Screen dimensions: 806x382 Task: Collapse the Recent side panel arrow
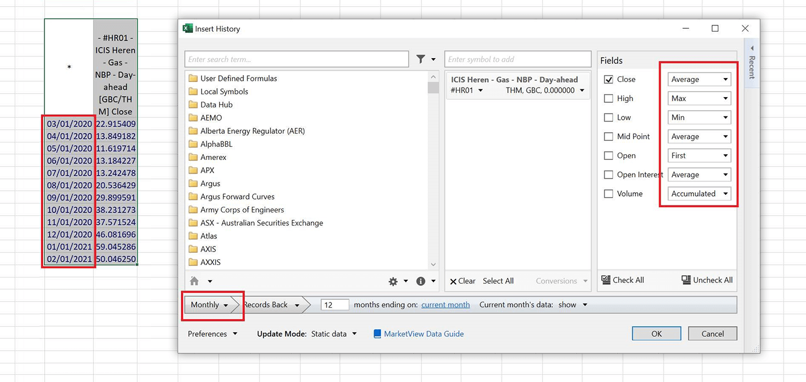point(752,47)
